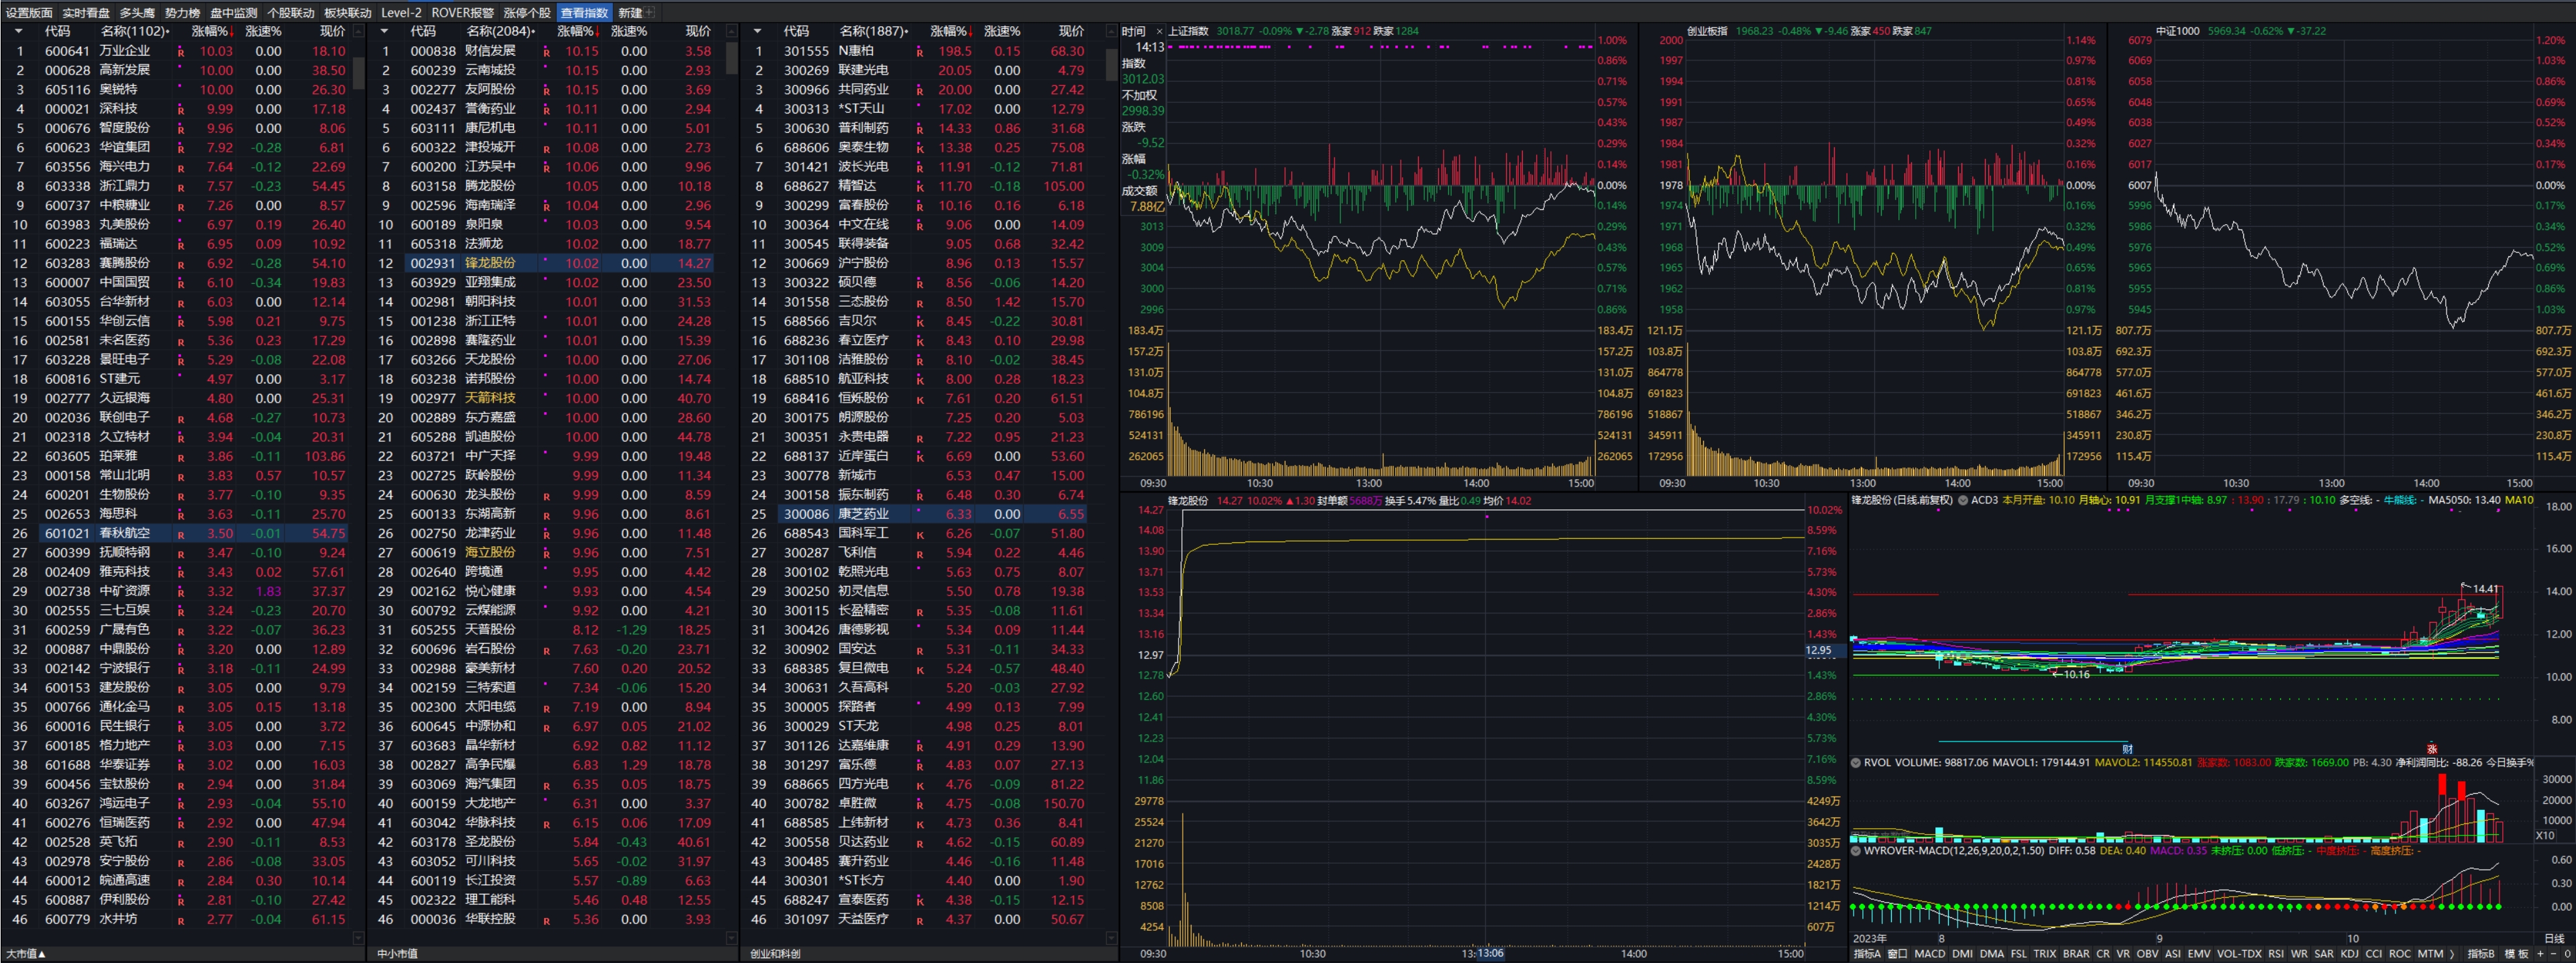Click the right chevron after MTM indicator

tap(2452, 954)
